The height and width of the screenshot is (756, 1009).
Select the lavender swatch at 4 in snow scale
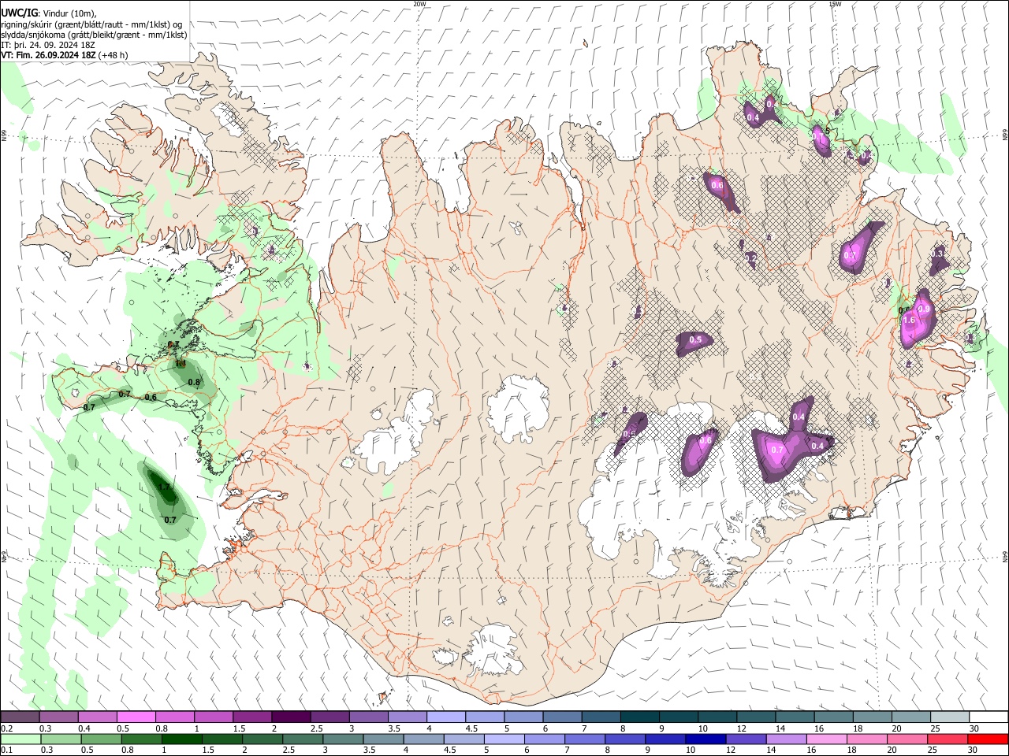click(x=445, y=717)
